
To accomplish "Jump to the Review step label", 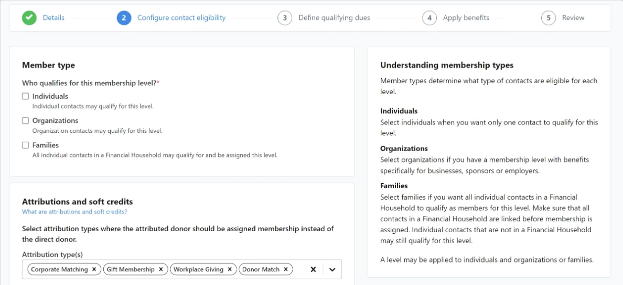I will (573, 18).
